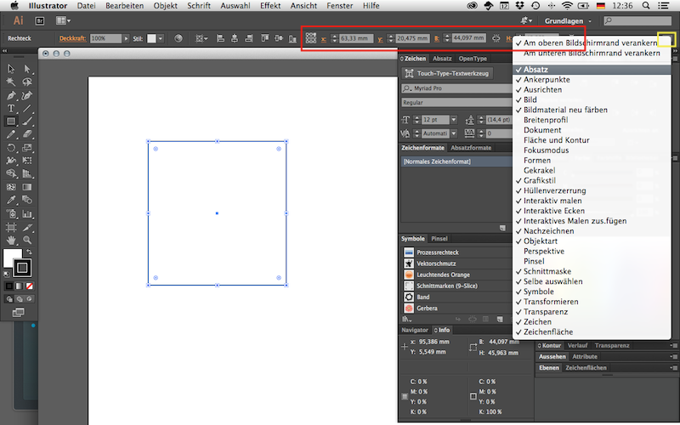Select the white arrow Direct Selection tool
680x425 pixels.
27,69
